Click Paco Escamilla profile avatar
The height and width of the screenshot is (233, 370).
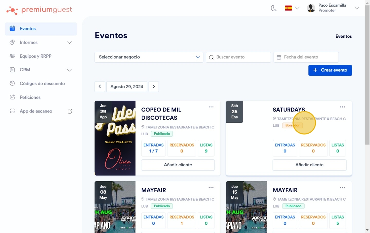point(311,8)
